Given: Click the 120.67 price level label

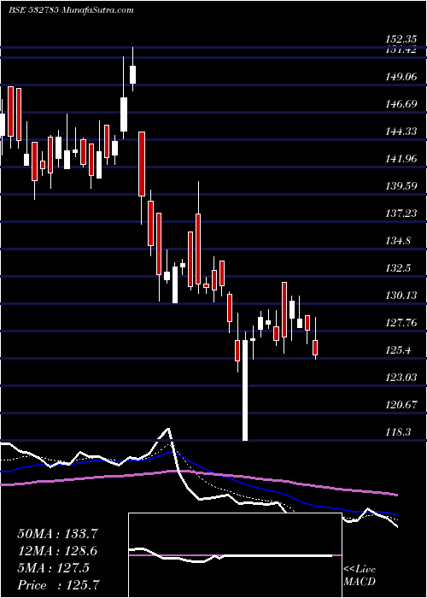Looking at the screenshot, I should [401, 404].
